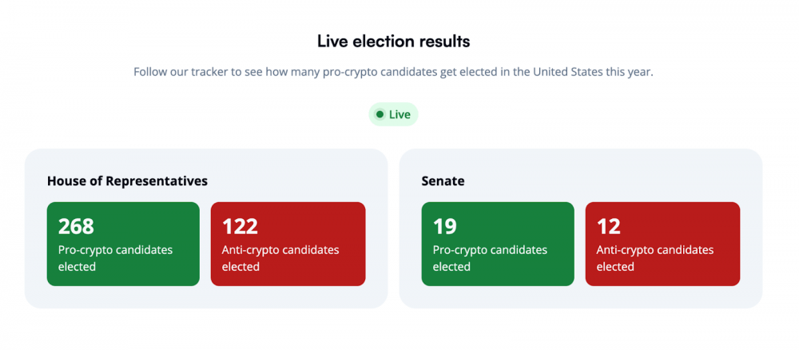Screen dimensions: 799x350
Task: Click the word 'elected' in the 122 red card
Action: coord(241,266)
